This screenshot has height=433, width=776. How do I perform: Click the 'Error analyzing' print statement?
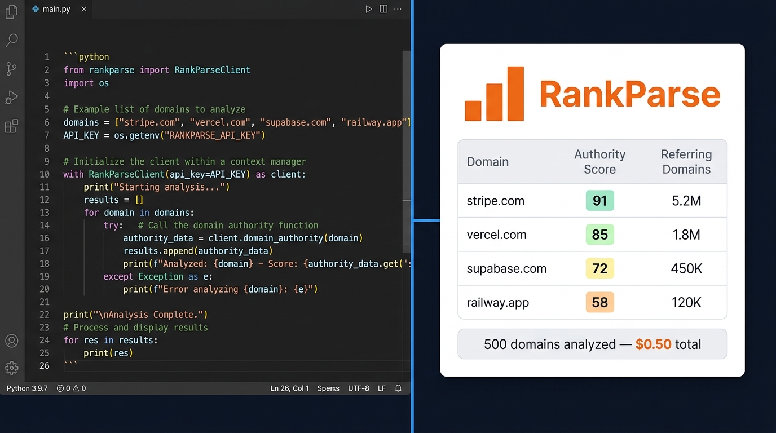[221, 290]
